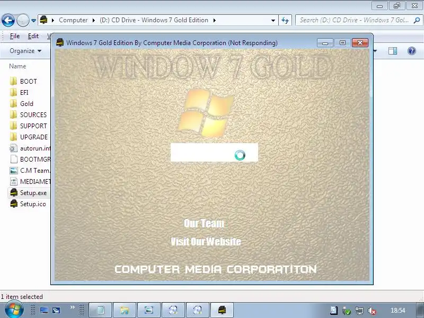424x318 pixels.
Task: Click the second disc taskbar button
Action: coord(197,310)
